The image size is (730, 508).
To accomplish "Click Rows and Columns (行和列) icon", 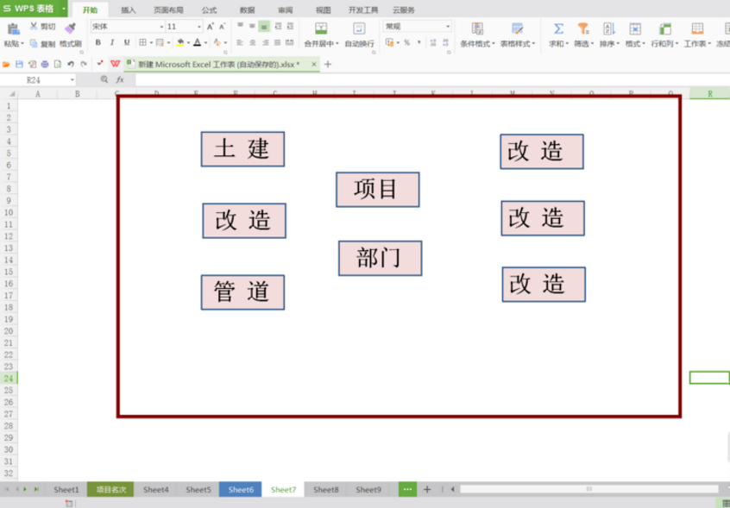I will [x=664, y=28].
